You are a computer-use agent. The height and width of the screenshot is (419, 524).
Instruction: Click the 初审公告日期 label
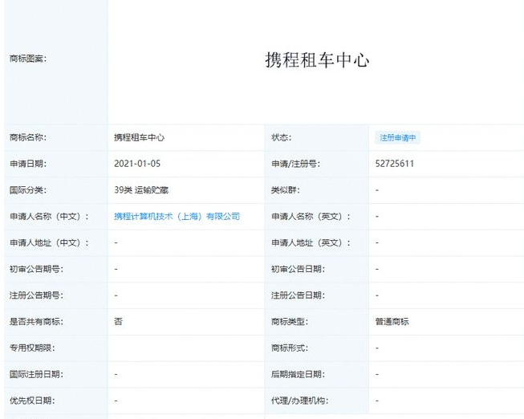pyautogui.click(x=298, y=269)
